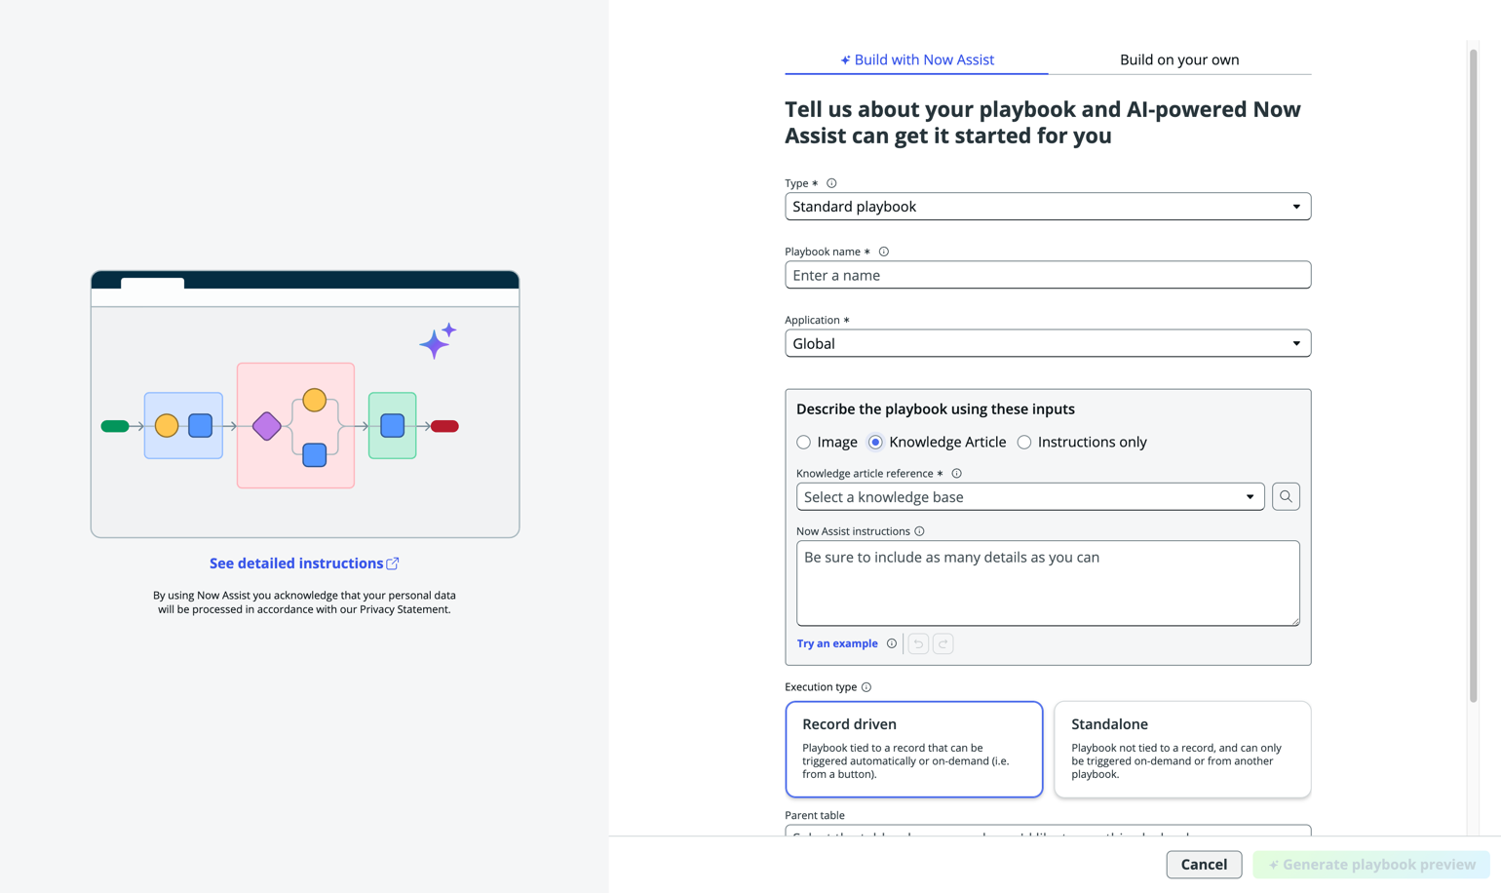Click the info icon beside Playbook name
Image resolution: width=1501 pixels, height=893 pixels.
click(884, 252)
